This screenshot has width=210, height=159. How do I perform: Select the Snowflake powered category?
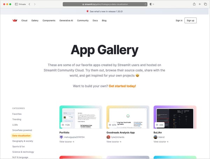(x=22, y=130)
